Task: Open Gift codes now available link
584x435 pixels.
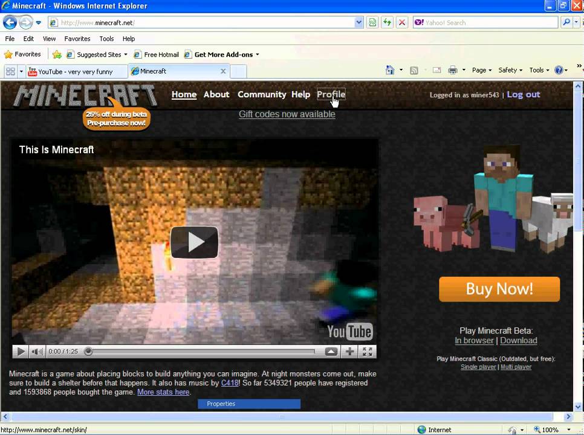Action: coord(287,114)
